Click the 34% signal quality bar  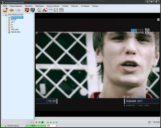(49, 126)
